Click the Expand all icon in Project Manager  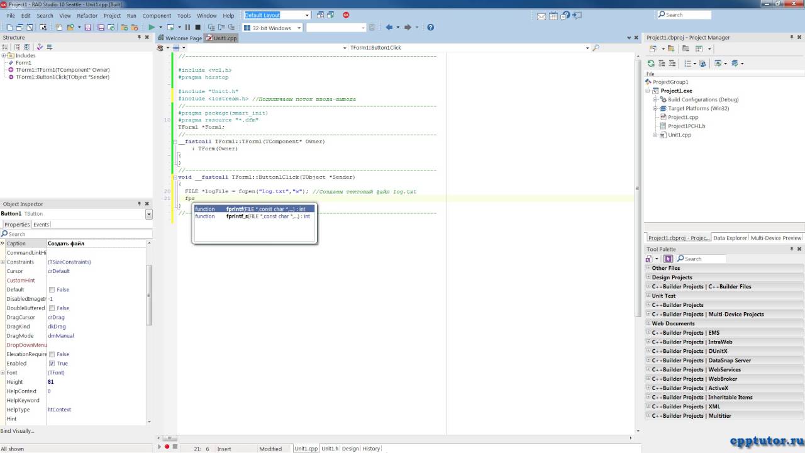(x=662, y=63)
